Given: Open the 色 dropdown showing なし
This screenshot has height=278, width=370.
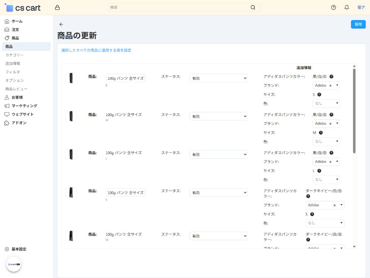Looking at the screenshot, I should tap(326, 103).
